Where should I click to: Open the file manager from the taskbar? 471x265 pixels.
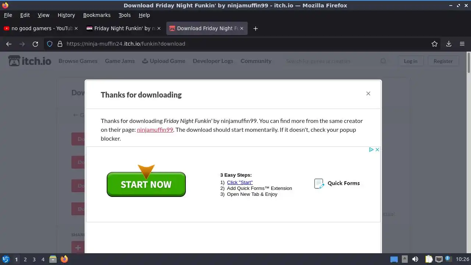click(53, 259)
